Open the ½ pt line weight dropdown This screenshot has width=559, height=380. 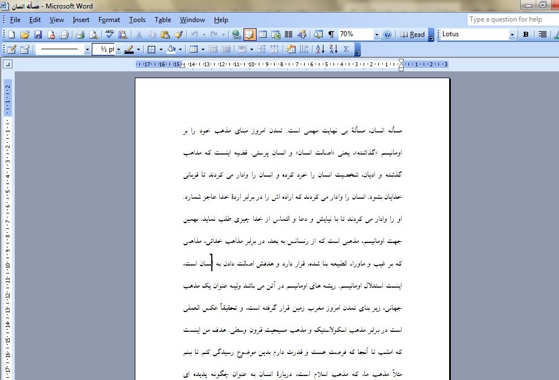pyautogui.click(x=118, y=49)
